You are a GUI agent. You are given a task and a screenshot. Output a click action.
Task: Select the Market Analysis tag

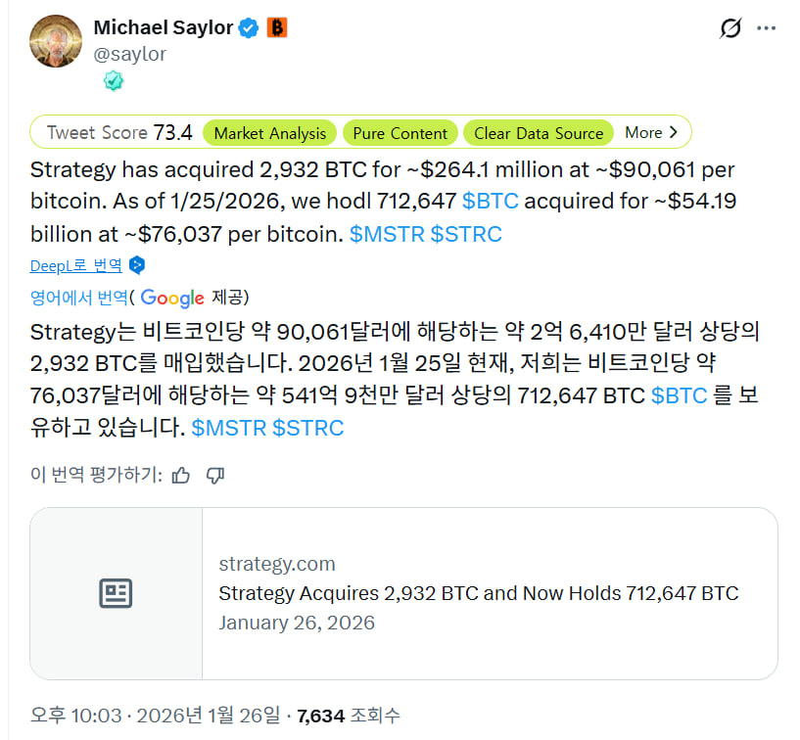(270, 133)
